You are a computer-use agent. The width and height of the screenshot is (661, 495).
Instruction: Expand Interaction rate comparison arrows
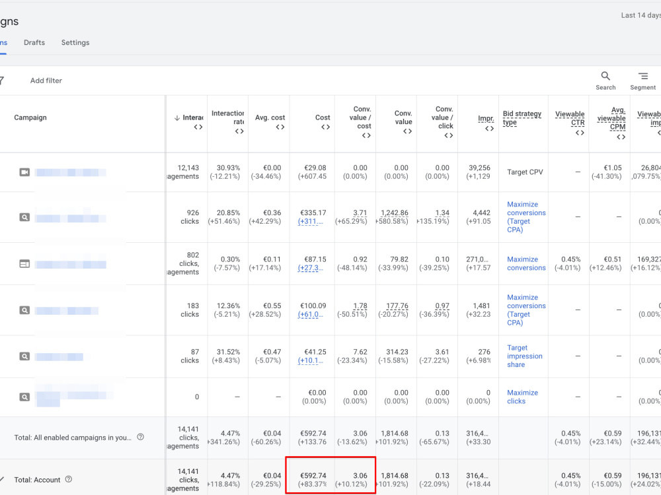tap(239, 131)
